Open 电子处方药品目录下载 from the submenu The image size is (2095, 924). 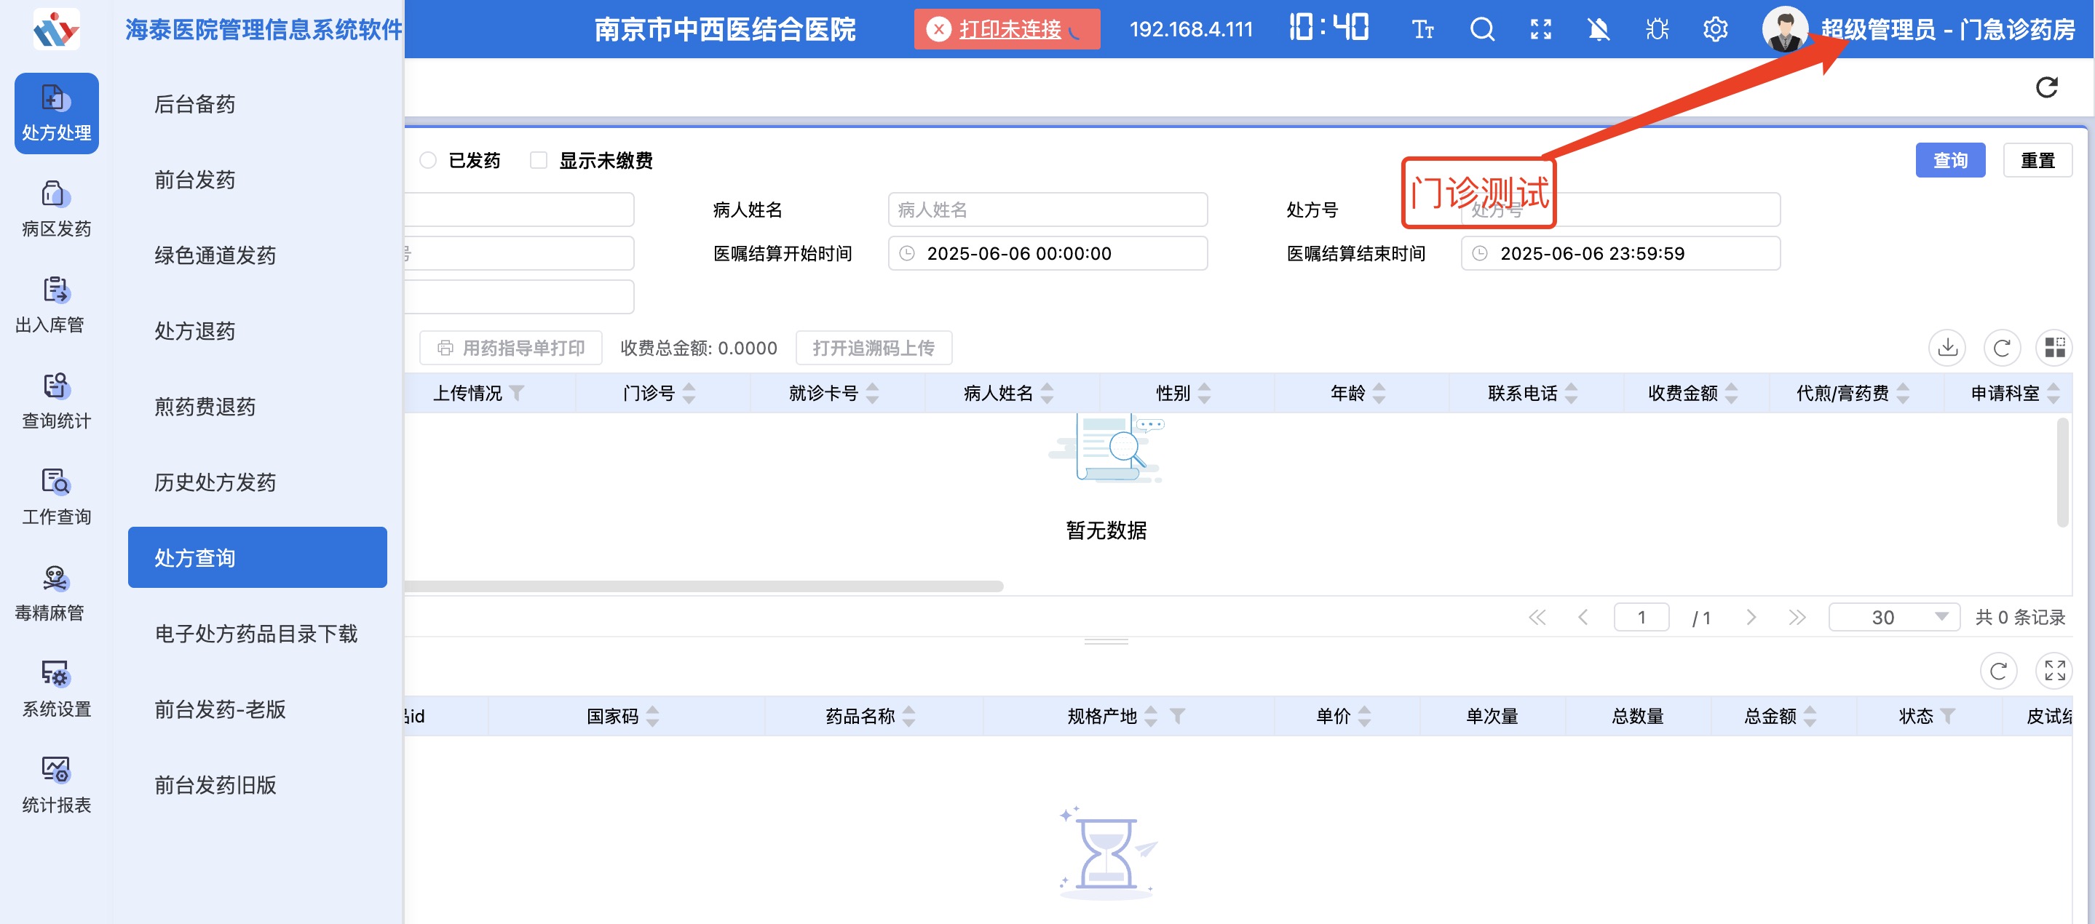(256, 634)
